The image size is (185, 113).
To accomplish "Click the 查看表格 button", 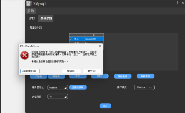I will (x=145, y=76).
